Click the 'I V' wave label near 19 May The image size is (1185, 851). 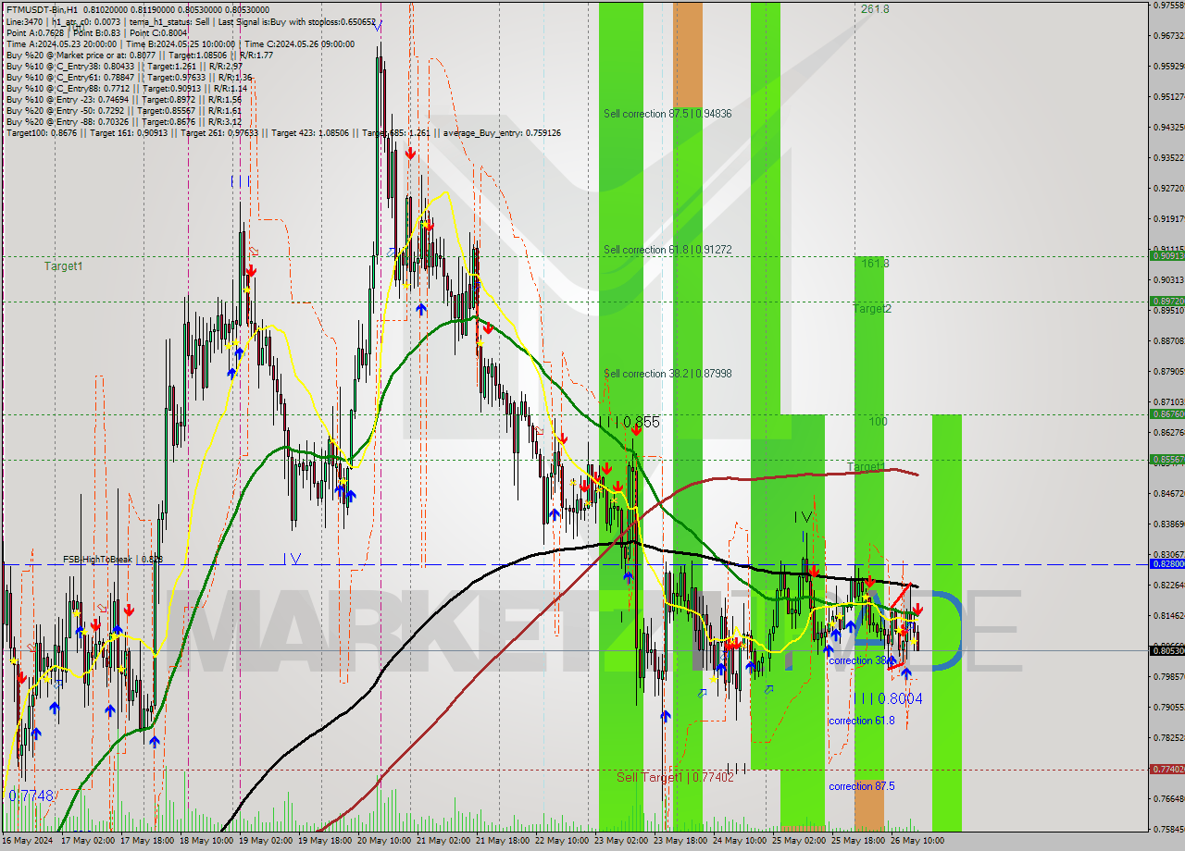293,558
